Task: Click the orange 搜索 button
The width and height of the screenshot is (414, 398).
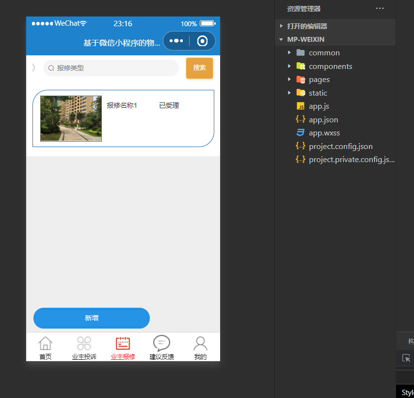Action: (x=199, y=68)
